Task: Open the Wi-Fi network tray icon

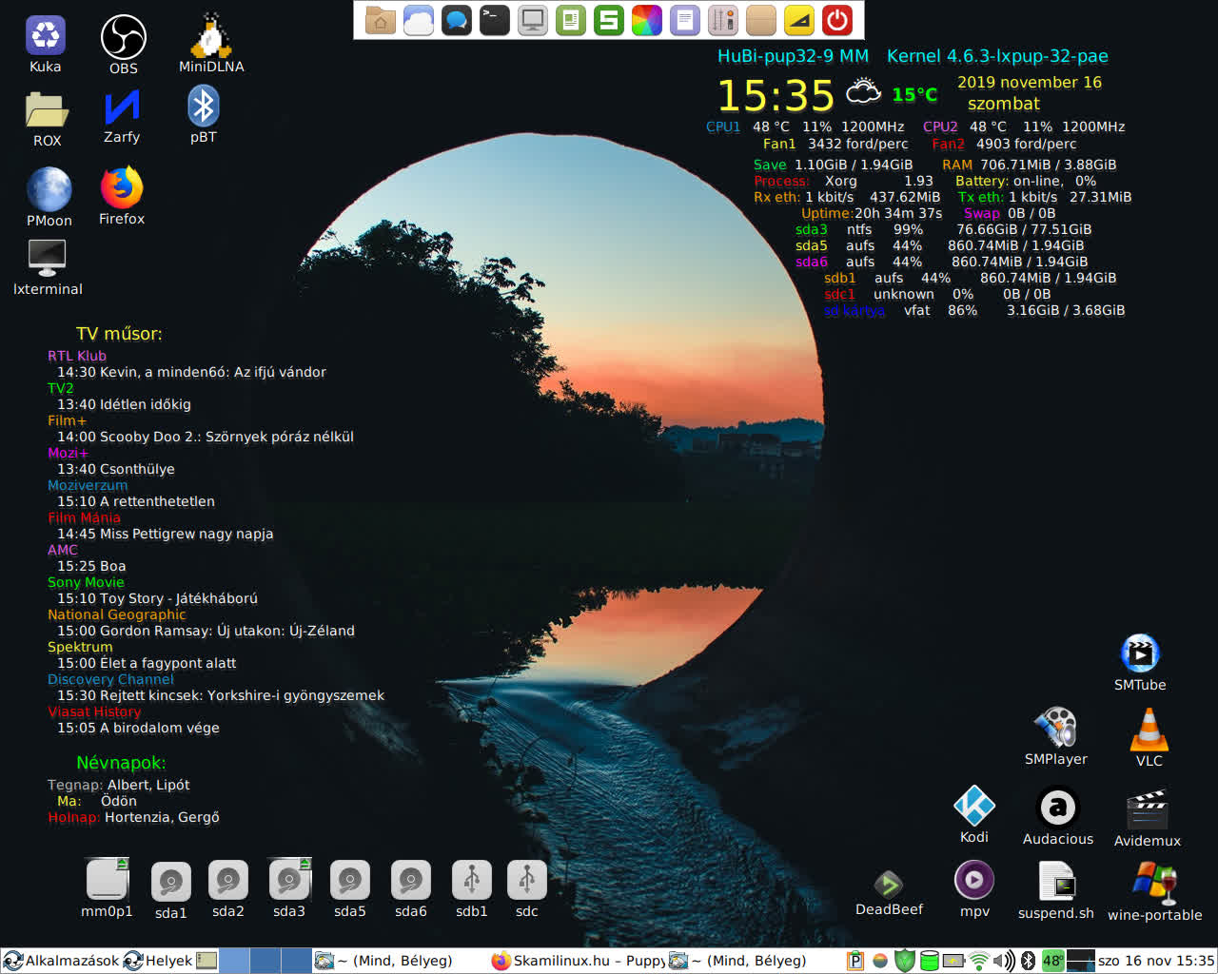Action: (x=979, y=961)
